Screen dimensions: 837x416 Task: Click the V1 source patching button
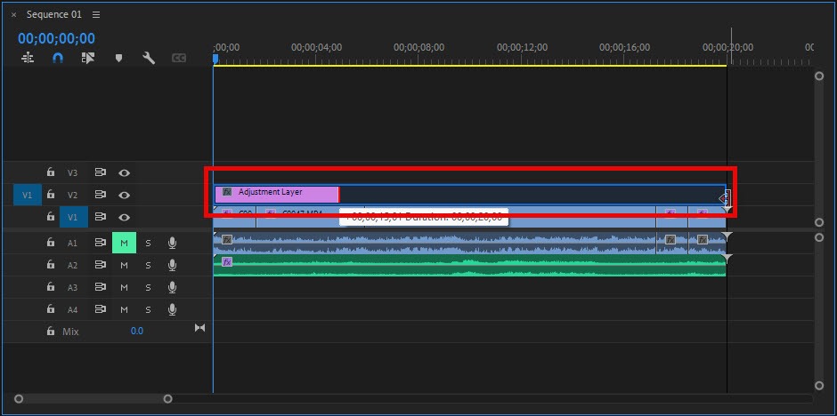pos(27,195)
